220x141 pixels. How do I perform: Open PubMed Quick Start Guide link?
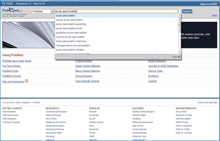tap(17, 61)
